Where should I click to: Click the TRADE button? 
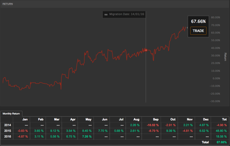click(198, 31)
